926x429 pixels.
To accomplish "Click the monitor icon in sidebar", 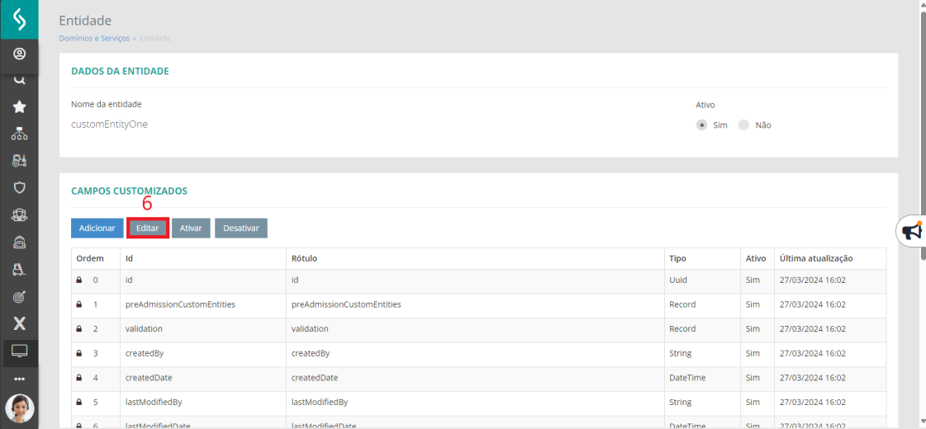I will coord(19,351).
